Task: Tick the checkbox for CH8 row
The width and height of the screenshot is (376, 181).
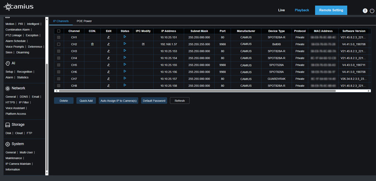Action: click(x=59, y=86)
